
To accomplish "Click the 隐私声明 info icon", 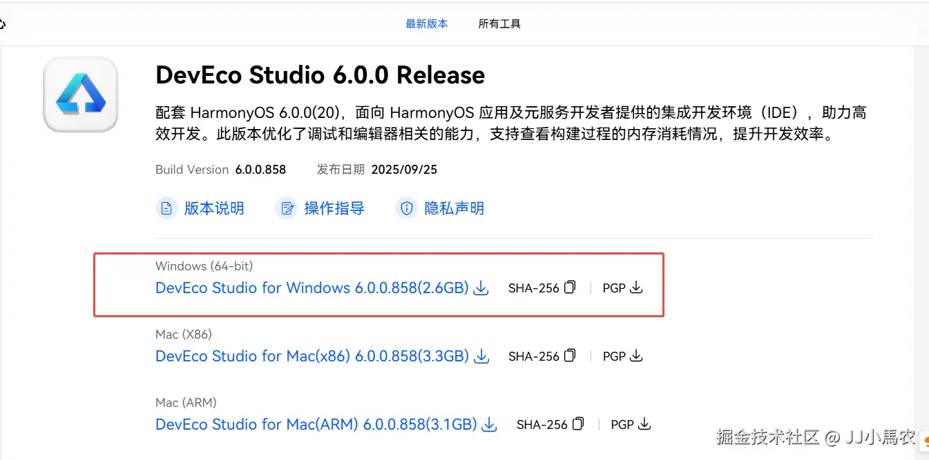I will pyautogui.click(x=407, y=208).
